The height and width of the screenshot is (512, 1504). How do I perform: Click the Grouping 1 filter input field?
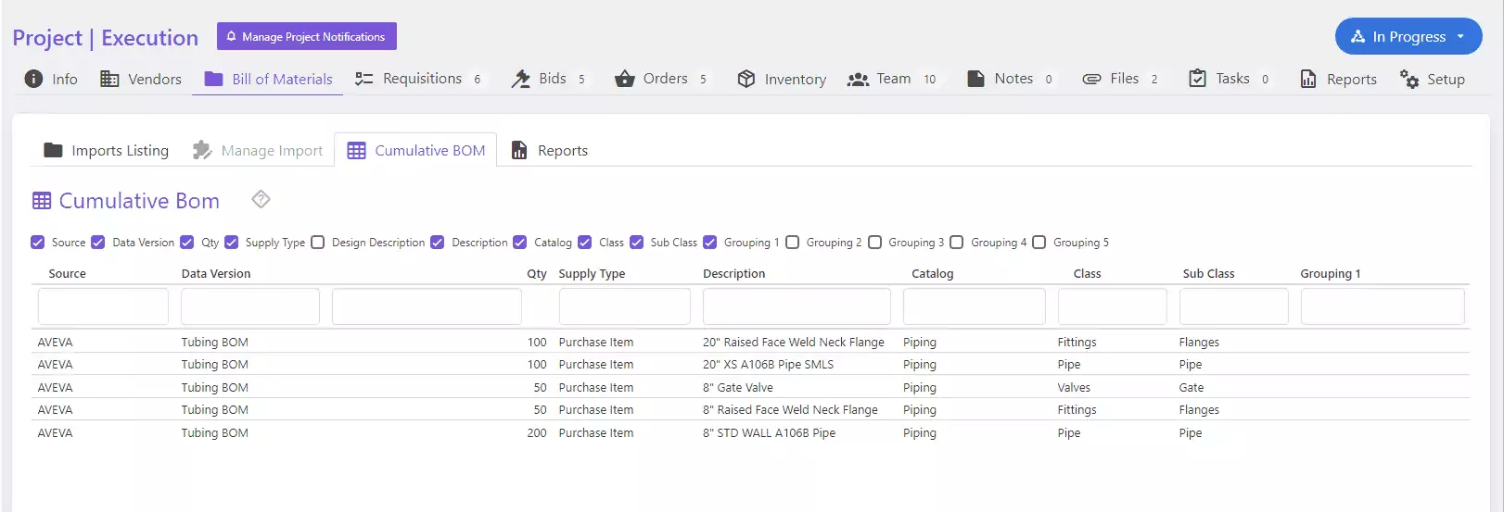[x=1383, y=306]
